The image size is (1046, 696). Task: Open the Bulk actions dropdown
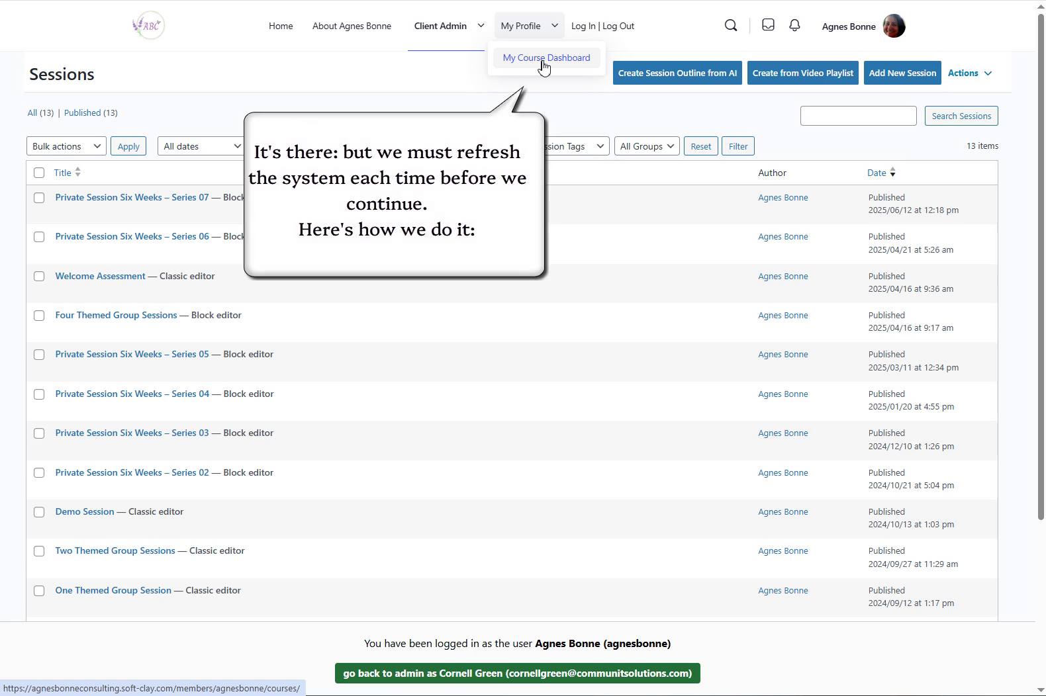point(66,146)
